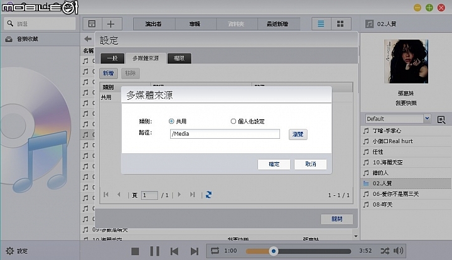Select playing song 02.人質 in playlist
452x260 pixels.
406,183
